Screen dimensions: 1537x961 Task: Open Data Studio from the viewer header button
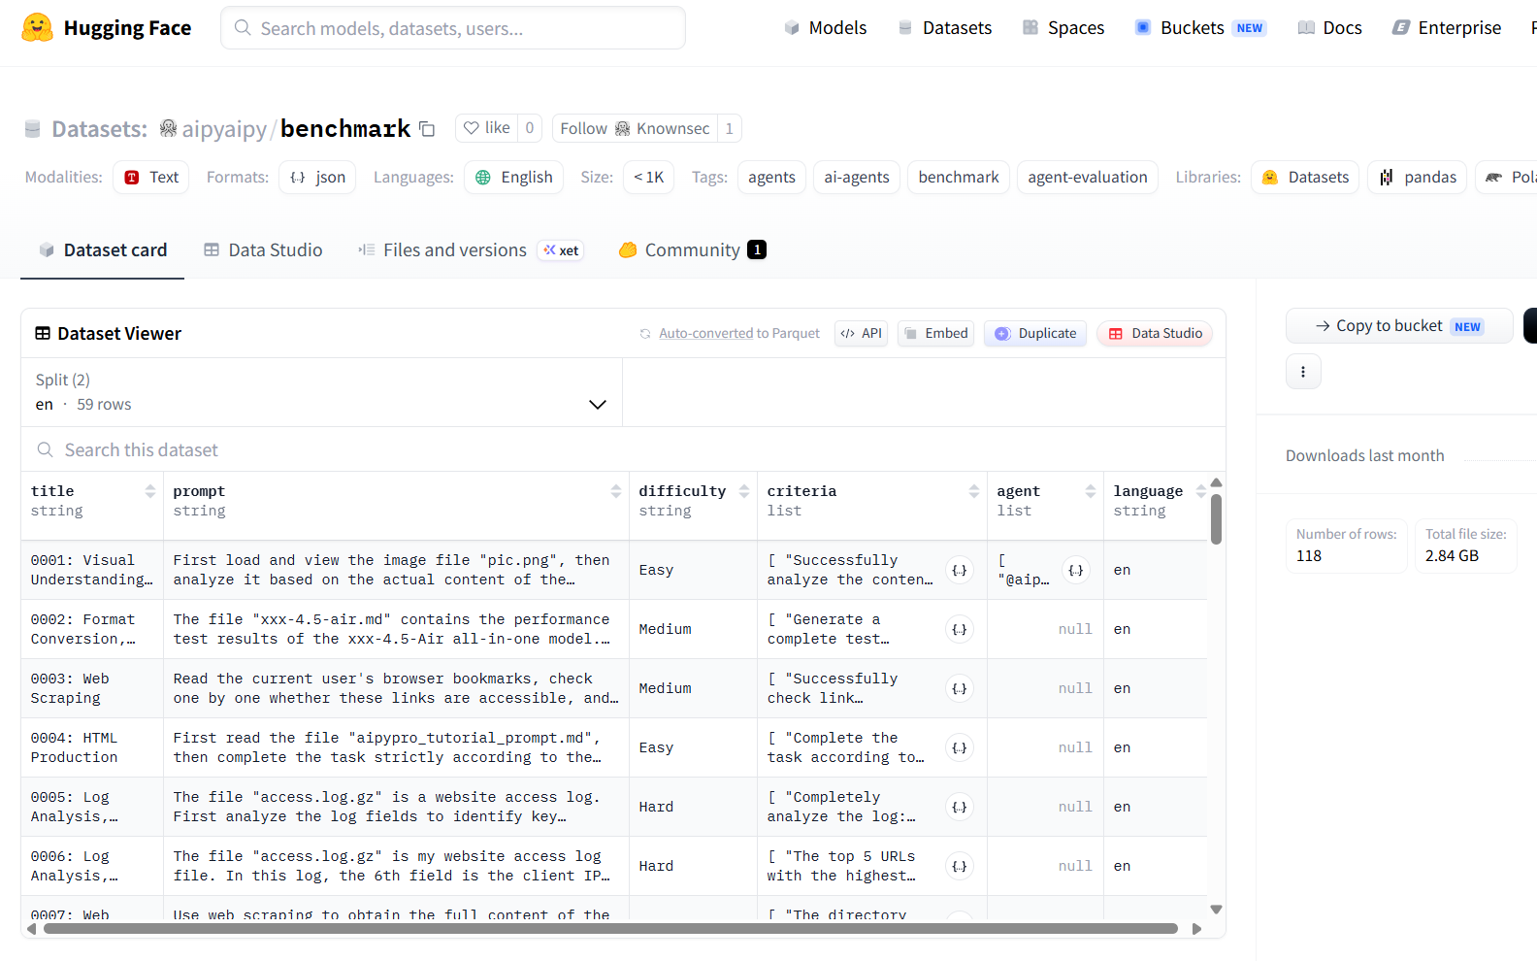[x=1155, y=334]
